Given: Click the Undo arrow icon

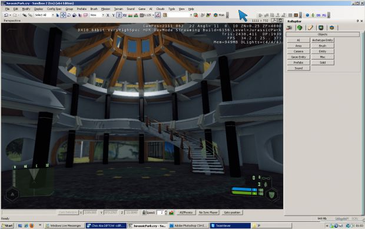Looking at the screenshot, I should point(6,15).
